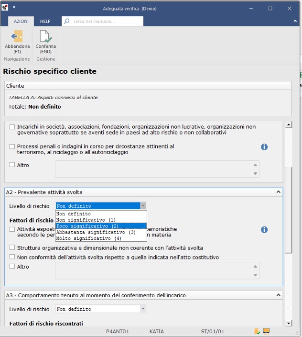Switch to the HELP tab
The image size is (302, 337).
45,22
